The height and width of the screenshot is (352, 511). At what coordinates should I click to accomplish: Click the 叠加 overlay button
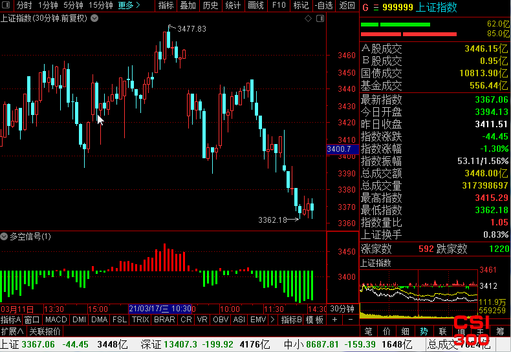coord(188,5)
